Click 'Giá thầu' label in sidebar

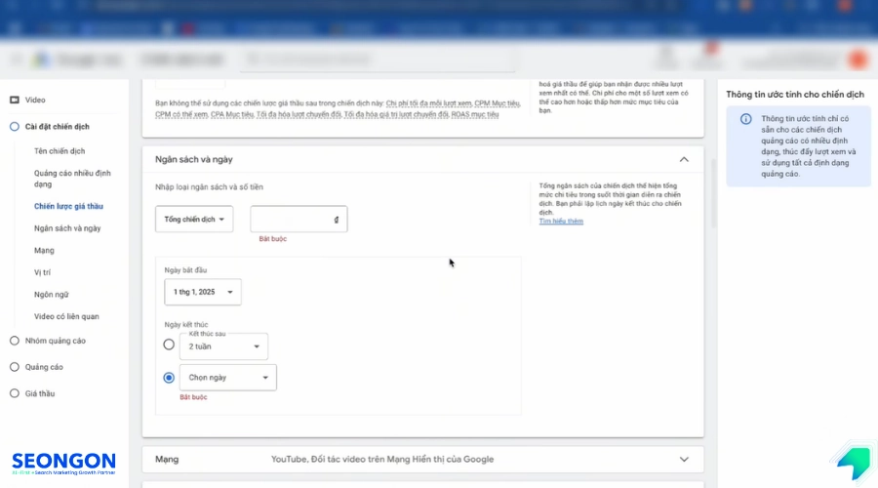tap(40, 393)
